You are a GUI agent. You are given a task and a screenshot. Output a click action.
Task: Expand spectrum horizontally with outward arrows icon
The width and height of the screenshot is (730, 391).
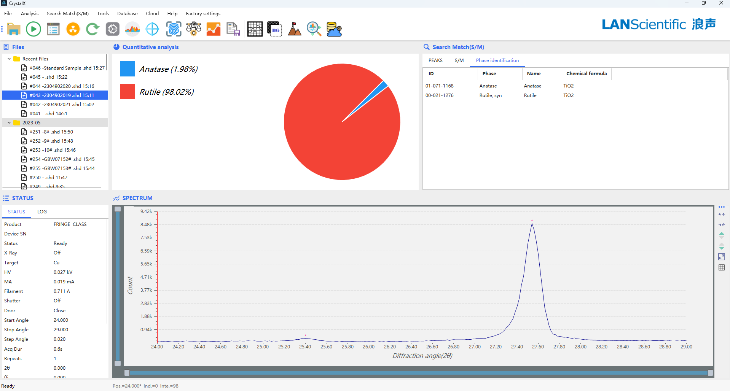721,215
